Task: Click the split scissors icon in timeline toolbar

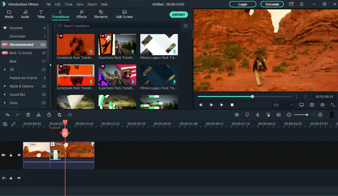Action: point(39,115)
